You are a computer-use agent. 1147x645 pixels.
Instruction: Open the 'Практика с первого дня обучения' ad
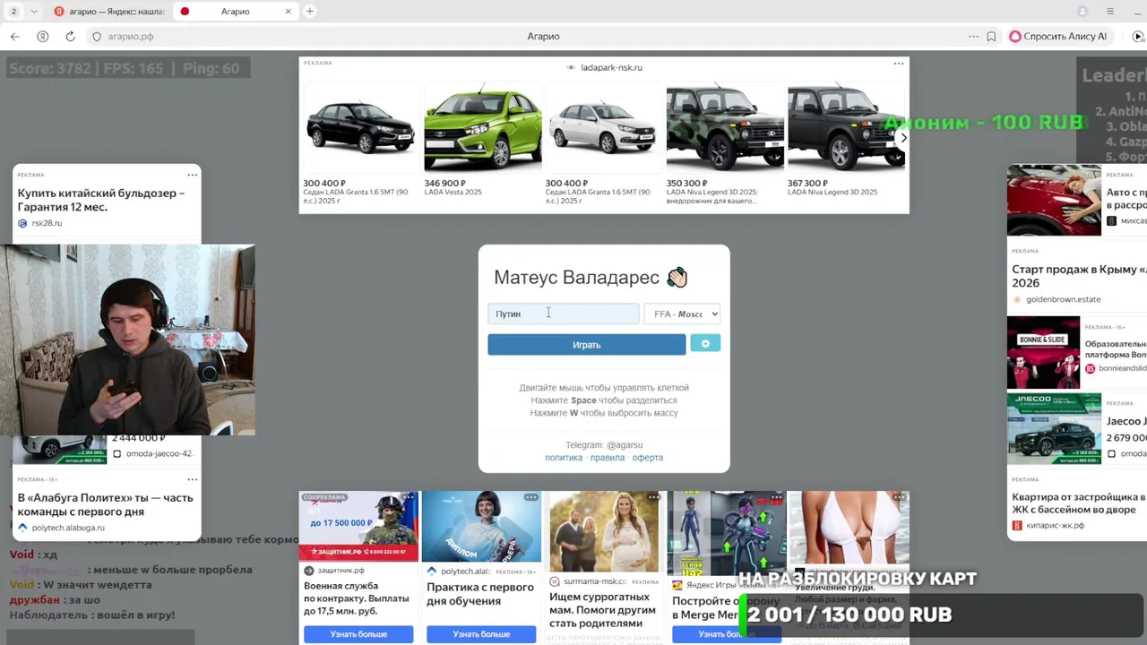[x=480, y=594]
